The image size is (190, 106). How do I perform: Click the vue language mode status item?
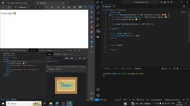coord(134,100)
